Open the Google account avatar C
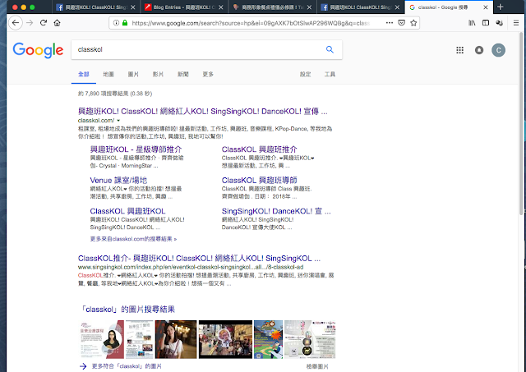The width and height of the screenshot is (526, 372). (x=498, y=50)
